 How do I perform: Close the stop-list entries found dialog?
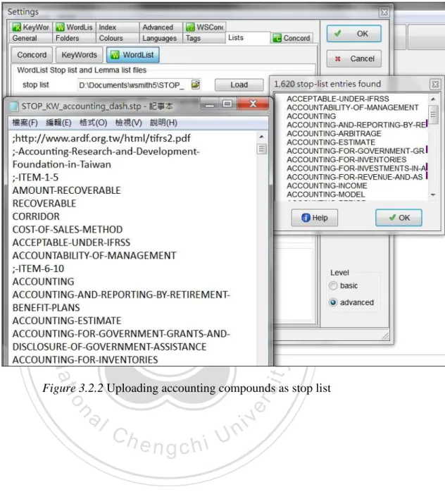435,84
